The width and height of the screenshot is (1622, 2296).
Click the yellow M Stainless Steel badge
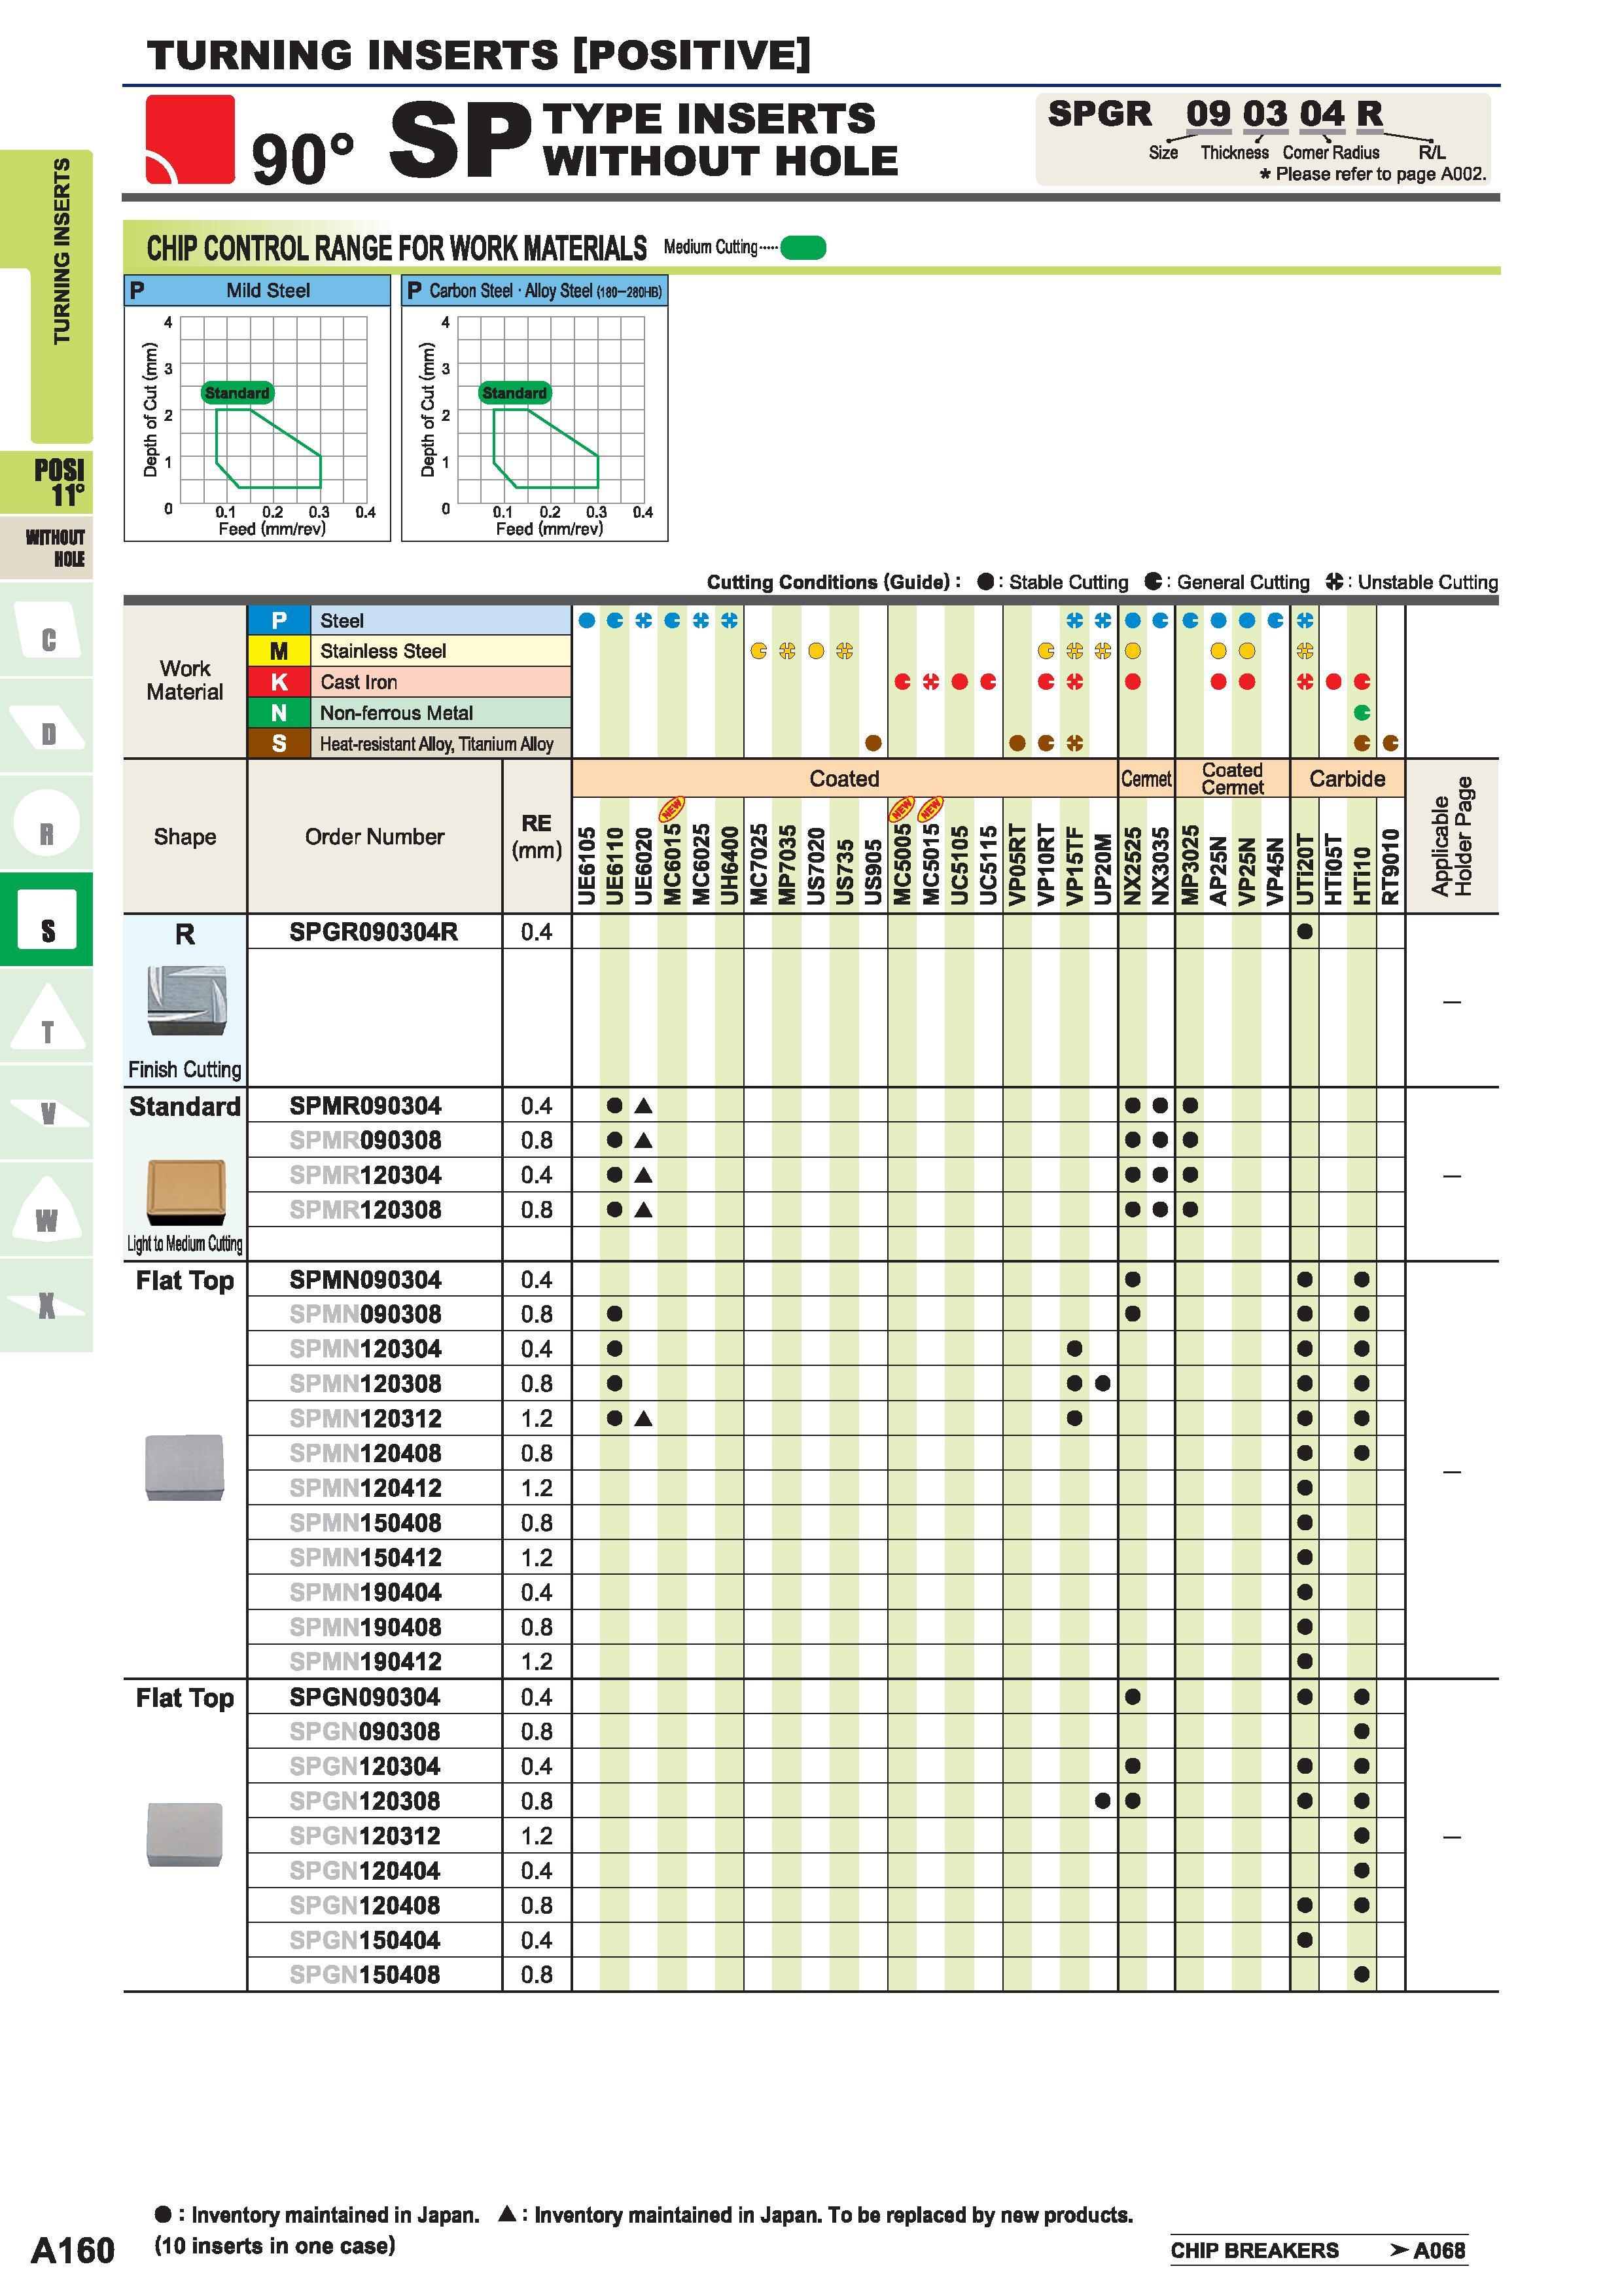click(279, 651)
